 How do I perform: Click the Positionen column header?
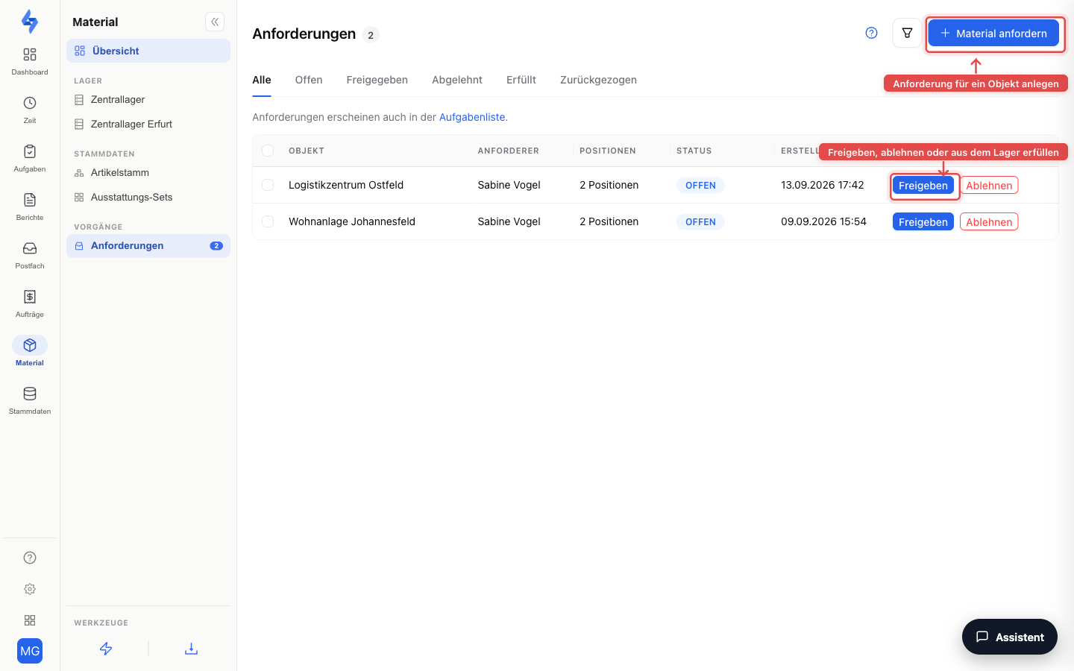click(x=608, y=151)
